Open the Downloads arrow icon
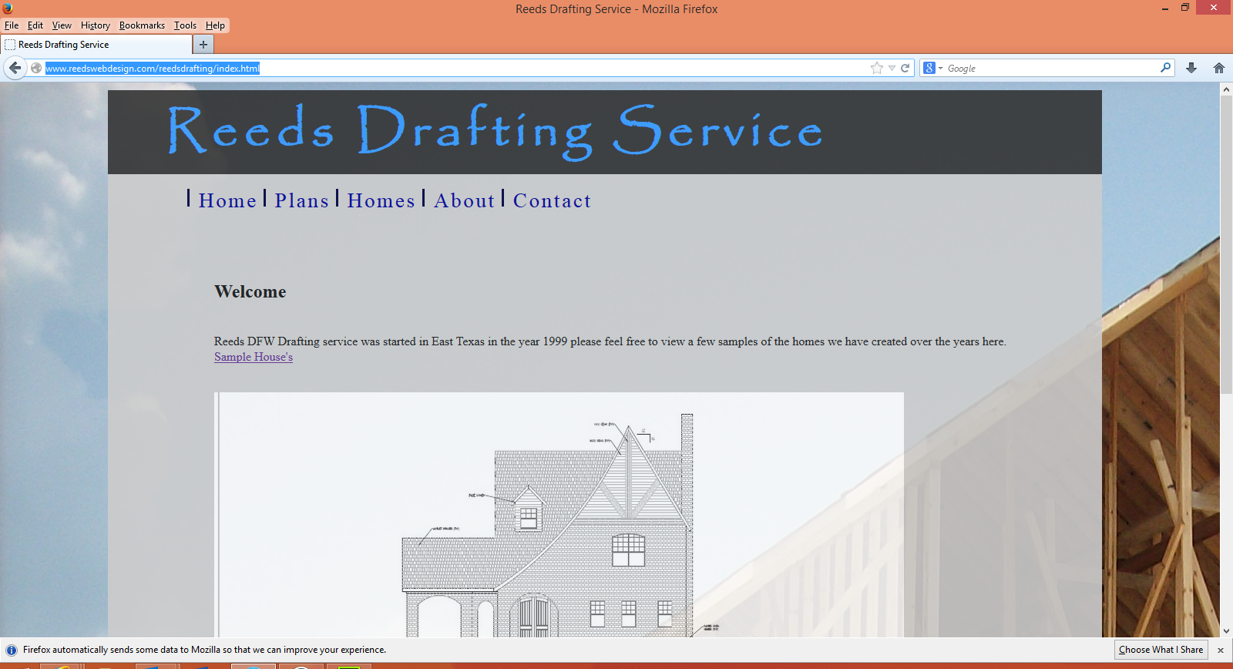This screenshot has width=1233, height=669. point(1191,68)
